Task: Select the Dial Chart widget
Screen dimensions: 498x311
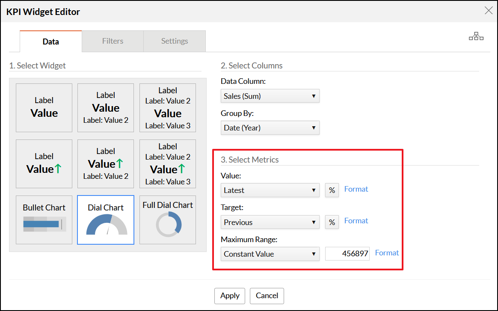Action: 106,220
